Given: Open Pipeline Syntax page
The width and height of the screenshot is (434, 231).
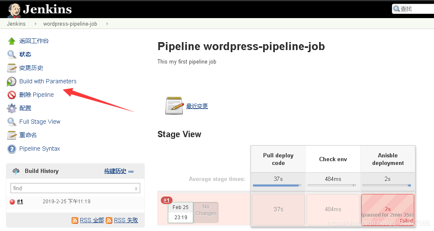Looking at the screenshot, I should 40,149.
